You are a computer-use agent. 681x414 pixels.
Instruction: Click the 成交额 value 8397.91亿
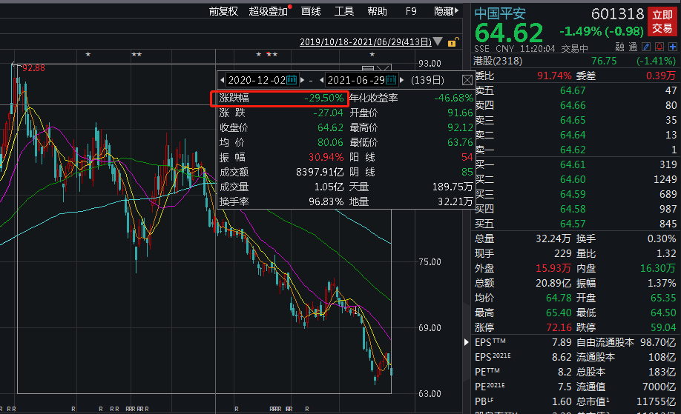click(x=320, y=172)
